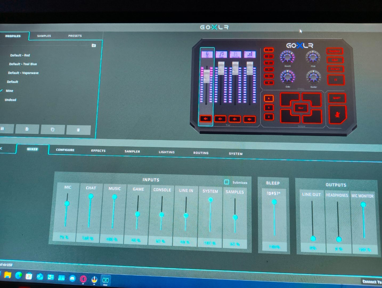Click the Game input slider handle
The height and width of the screenshot is (288, 382).
tap(137, 214)
